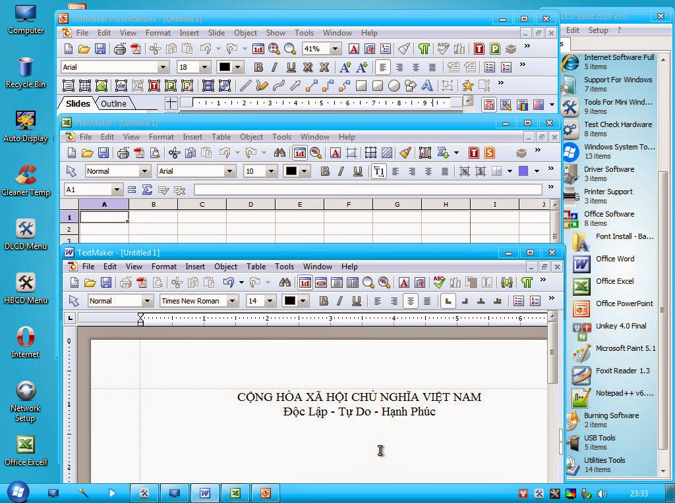The width and height of the screenshot is (675, 503).
Task: Open Arial font dropdown in Presentations
Action: [163, 67]
